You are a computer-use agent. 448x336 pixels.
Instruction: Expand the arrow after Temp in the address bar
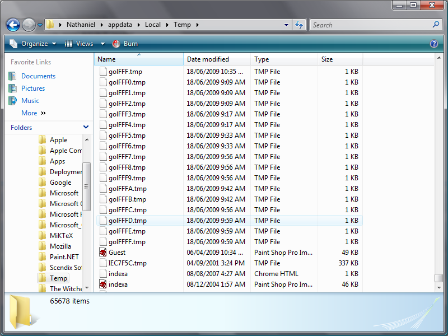[198, 25]
